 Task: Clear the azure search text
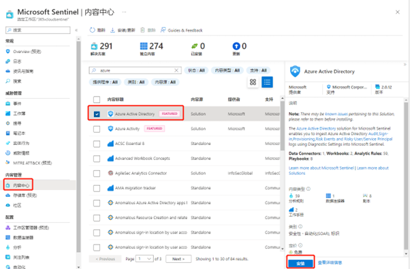click(x=176, y=70)
